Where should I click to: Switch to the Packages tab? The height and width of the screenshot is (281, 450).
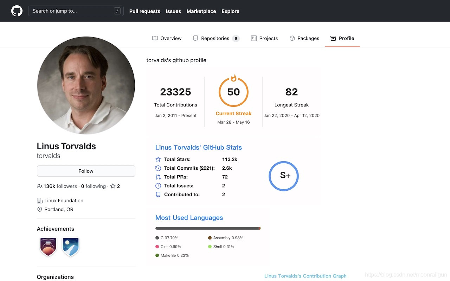[304, 38]
